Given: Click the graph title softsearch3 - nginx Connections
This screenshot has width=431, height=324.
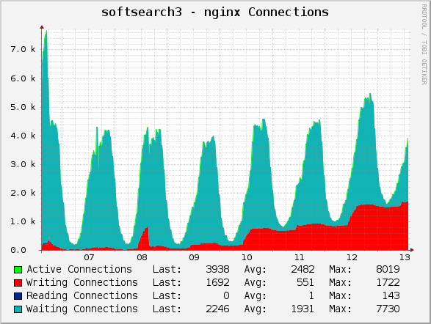Looking at the screenshot, I should [215, 12].
